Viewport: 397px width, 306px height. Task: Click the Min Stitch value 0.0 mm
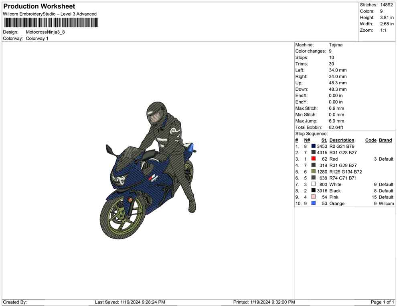(336, 114)
